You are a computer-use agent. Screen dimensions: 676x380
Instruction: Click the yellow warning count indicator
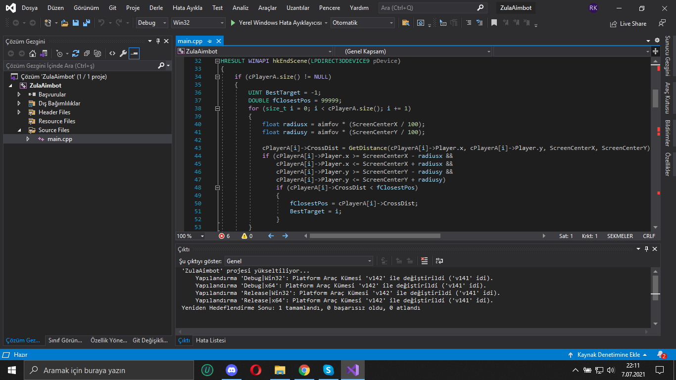click(x=247, y=236)
